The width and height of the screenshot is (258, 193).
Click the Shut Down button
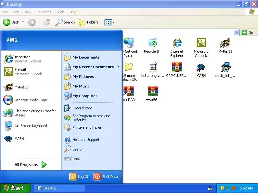click(x=107, y=177)
